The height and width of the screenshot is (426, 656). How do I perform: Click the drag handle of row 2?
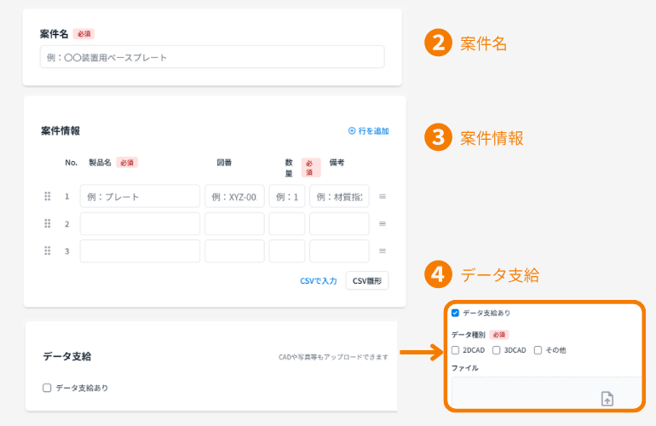47,223
